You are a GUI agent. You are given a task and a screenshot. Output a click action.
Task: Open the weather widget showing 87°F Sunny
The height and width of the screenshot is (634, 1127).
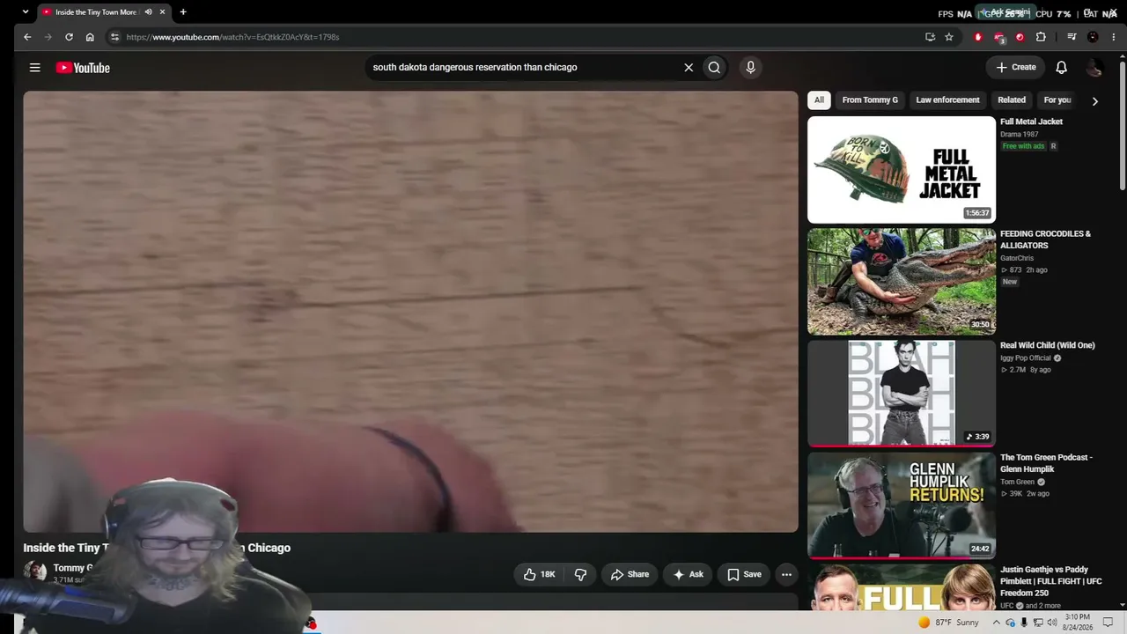(x=948, y=623)
